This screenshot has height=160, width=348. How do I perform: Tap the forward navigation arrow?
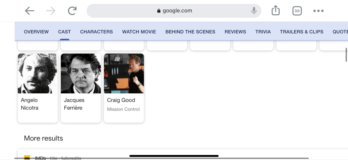click(x=51, y=11)
